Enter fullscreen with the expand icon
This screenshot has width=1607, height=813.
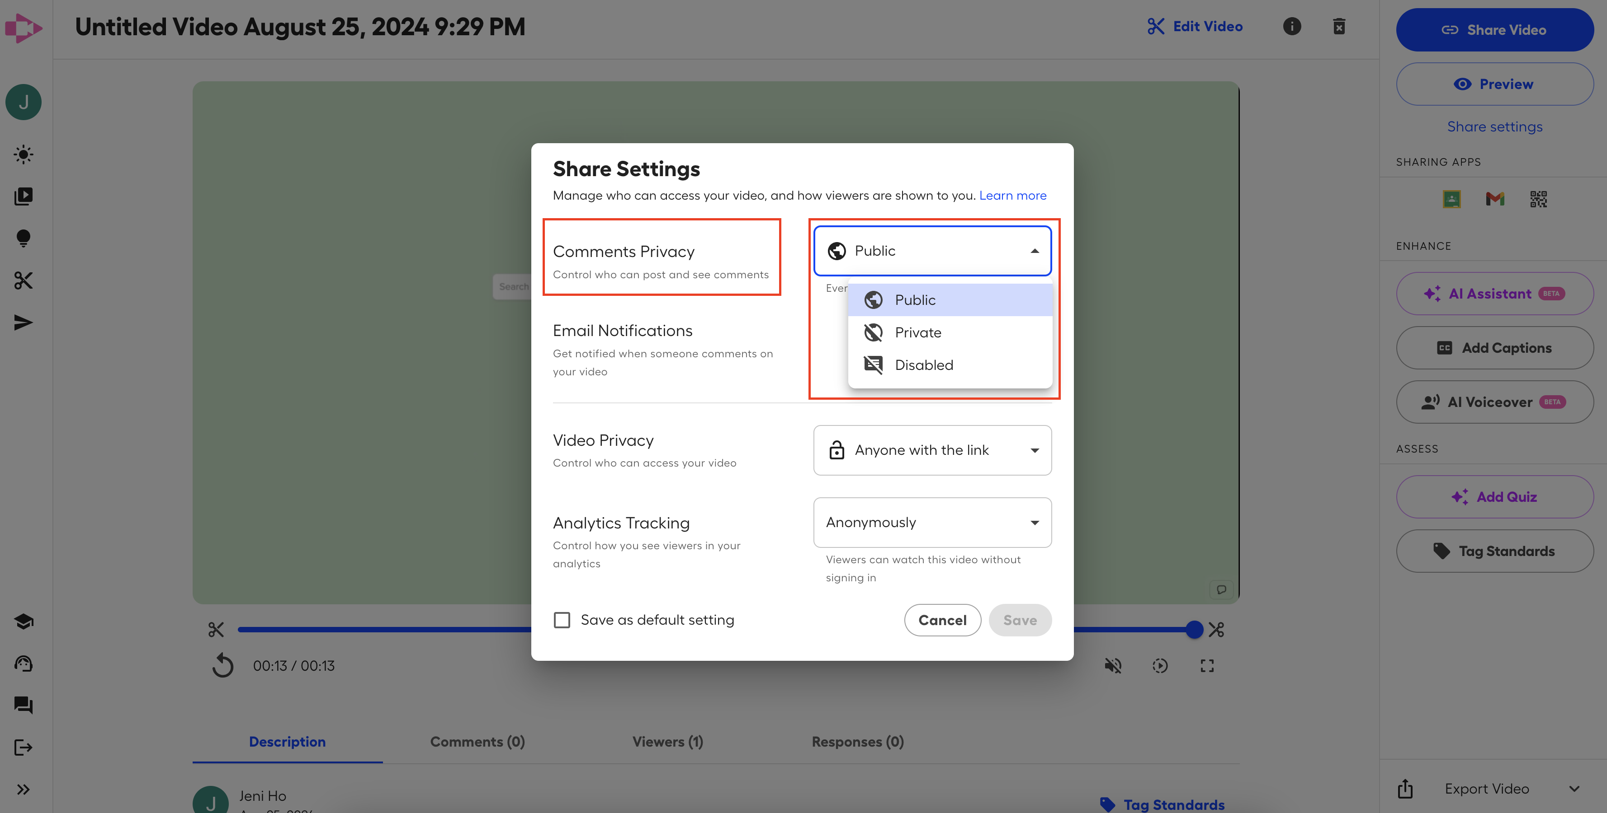coord(1206,665)
